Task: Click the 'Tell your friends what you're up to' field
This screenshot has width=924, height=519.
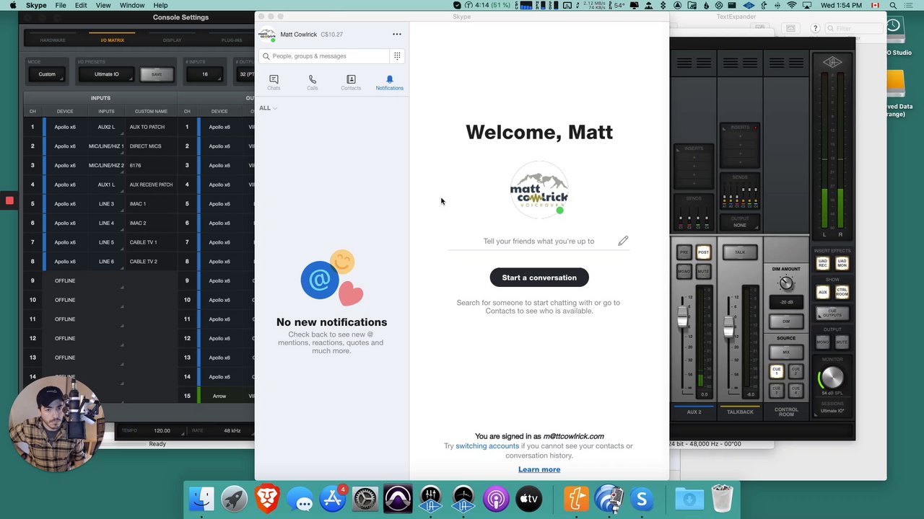Action: pos(539,241)
